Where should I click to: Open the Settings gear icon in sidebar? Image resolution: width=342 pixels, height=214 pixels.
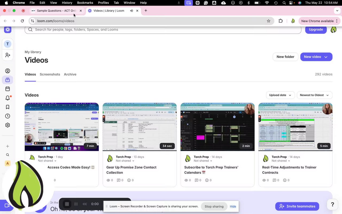pyautogui.click(x=7, y=125)
